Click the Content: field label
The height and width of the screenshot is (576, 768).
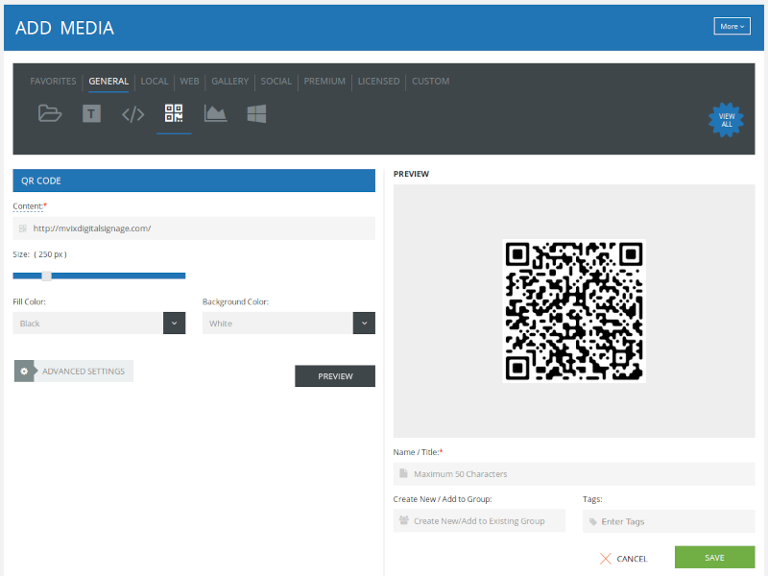point(28,206)
